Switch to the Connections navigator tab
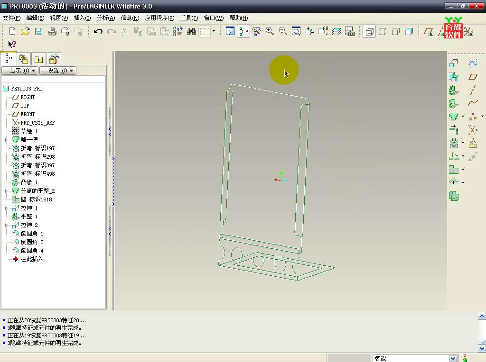The width and height of the screenshot is (486, 362). 54,59
